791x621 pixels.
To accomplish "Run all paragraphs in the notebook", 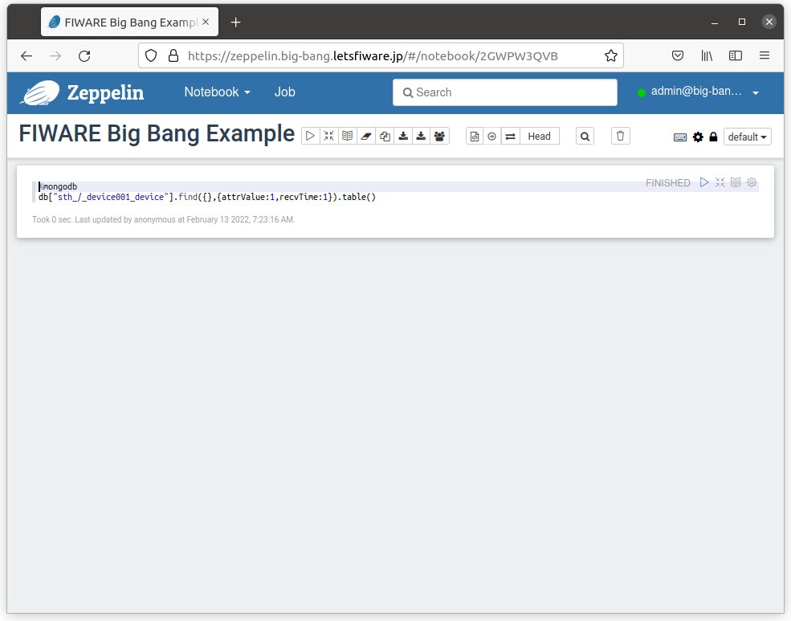I will (310, 137).
